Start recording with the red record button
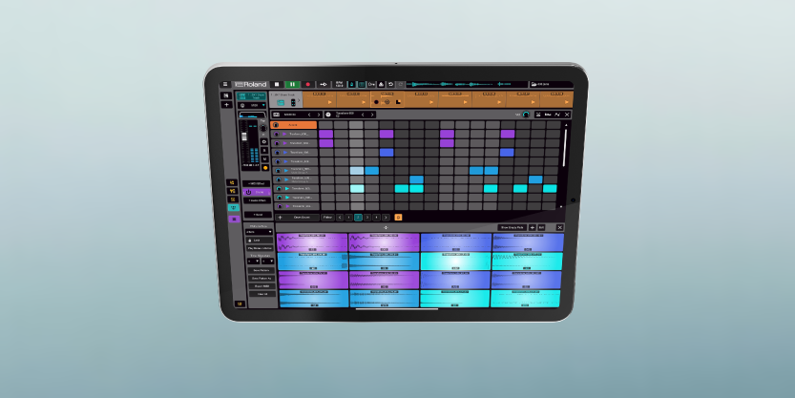Screen dimensions: 795x398 point(307,84)
